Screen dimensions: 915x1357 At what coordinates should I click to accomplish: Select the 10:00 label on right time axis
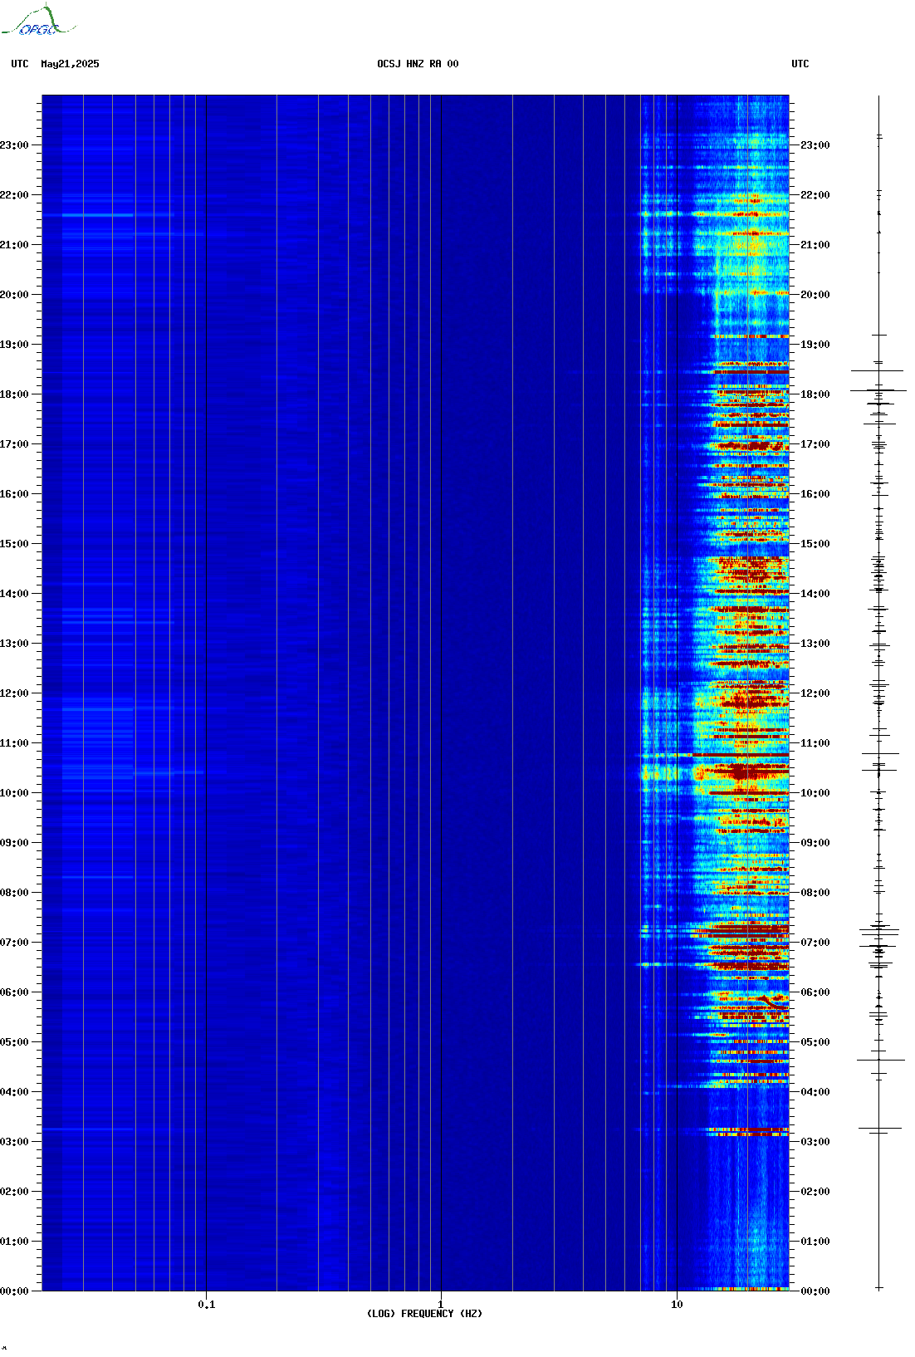click(815, 793)
